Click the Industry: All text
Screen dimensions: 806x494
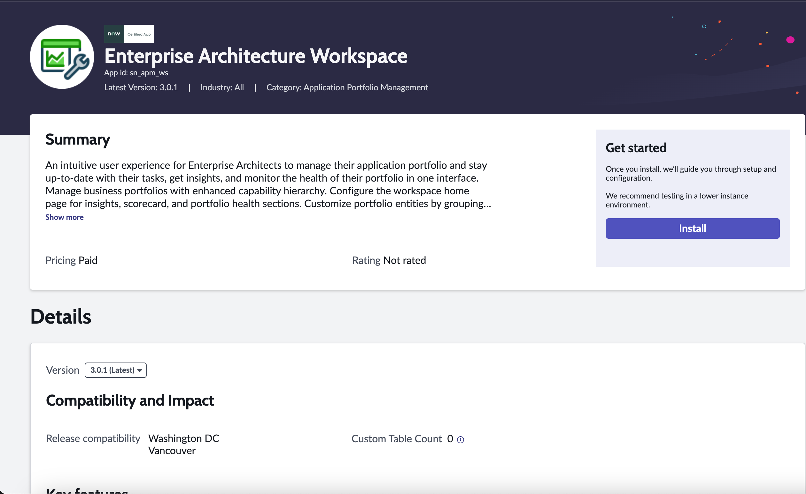pos(222,87)
